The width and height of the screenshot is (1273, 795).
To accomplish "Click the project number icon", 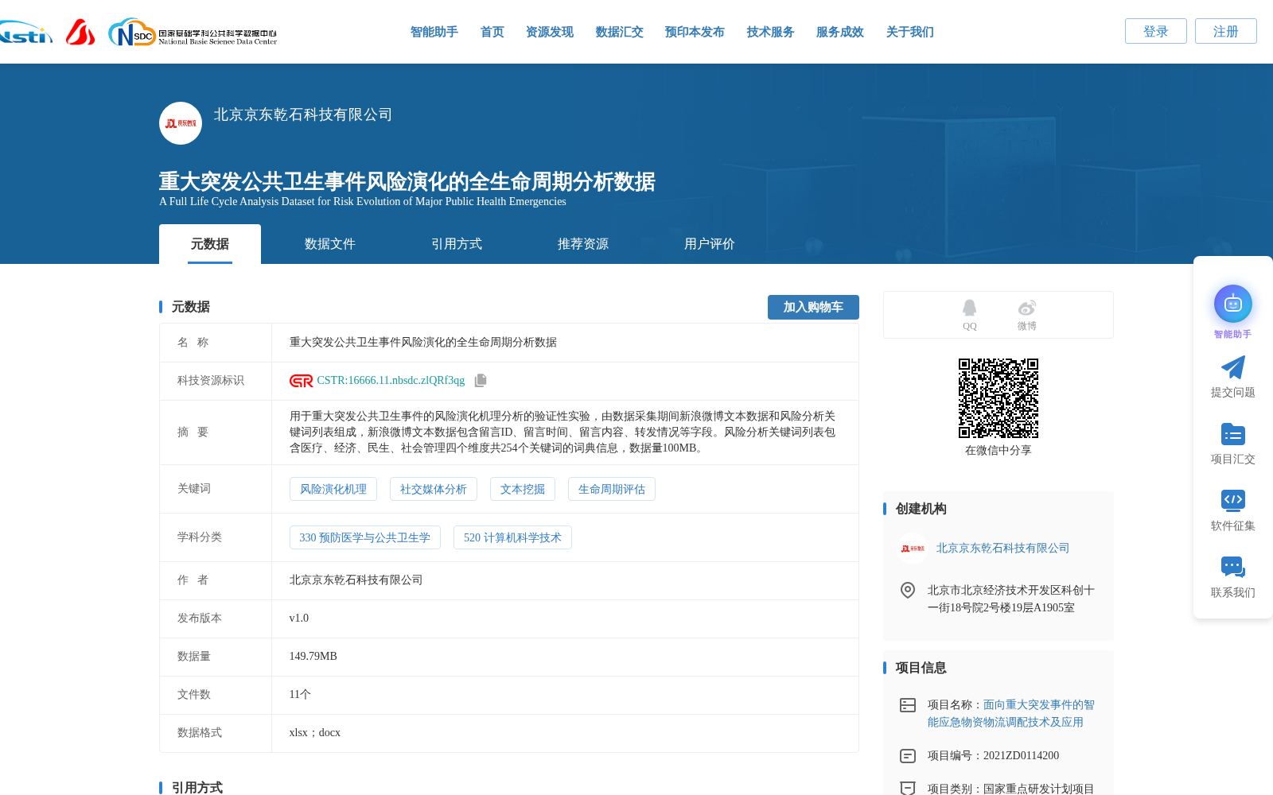I will pos(908,756).
